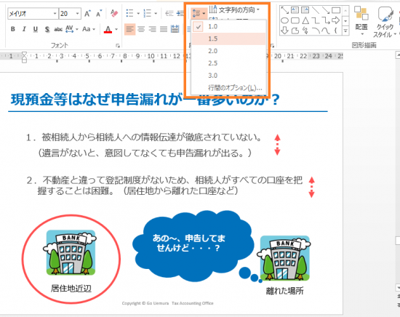Toggle Italic formatting button
Screen dimensions: 400x317
click(24, 29)
